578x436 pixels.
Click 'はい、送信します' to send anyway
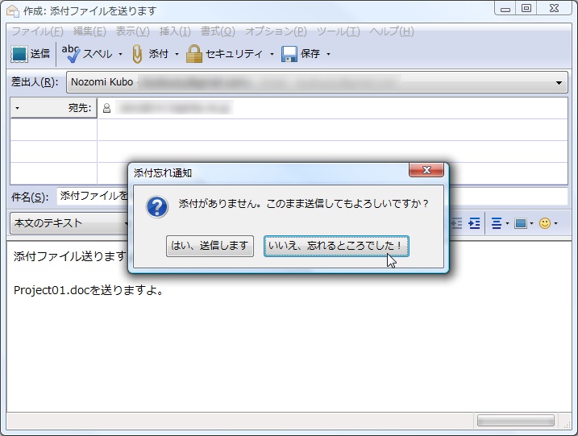tap(210, 246)
